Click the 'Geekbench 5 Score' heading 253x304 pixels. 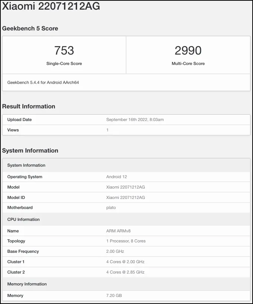click(x=30, y=29)
